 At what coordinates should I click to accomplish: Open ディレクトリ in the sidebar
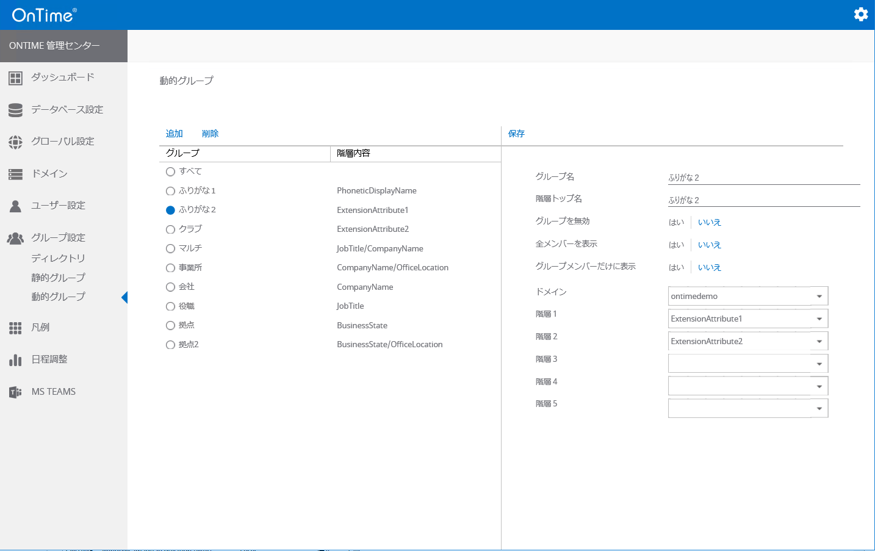(58, 259)
